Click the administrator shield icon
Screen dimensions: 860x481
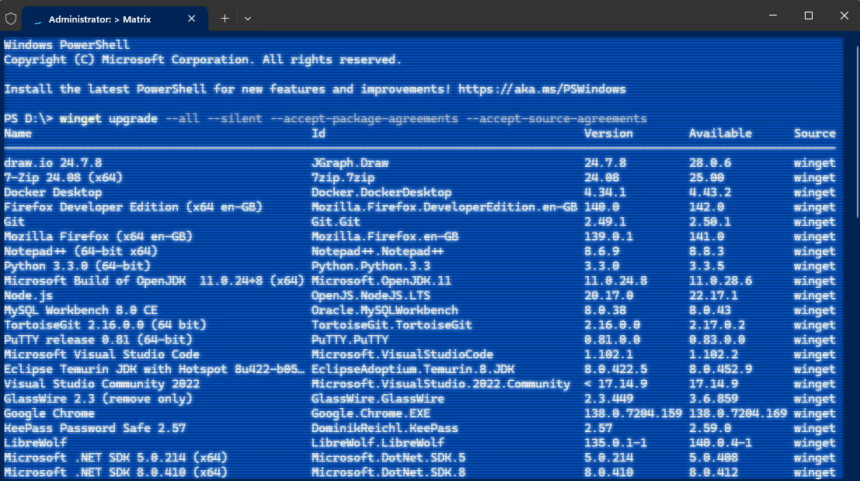[11, 18]
